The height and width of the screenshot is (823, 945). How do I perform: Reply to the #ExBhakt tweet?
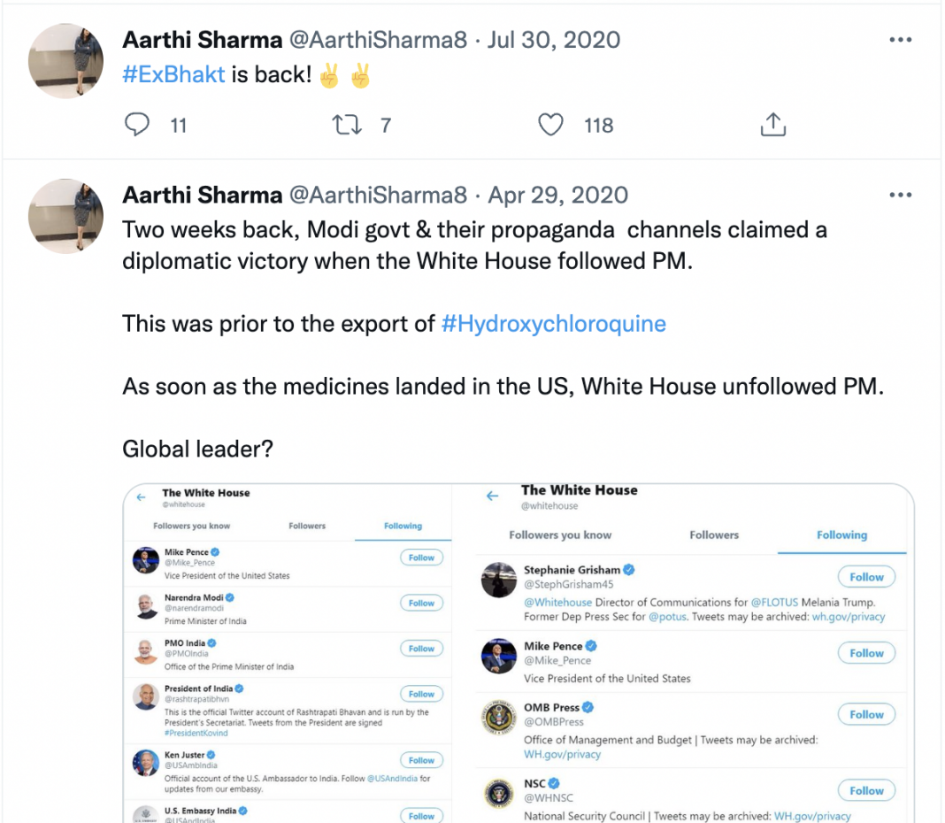137,126
